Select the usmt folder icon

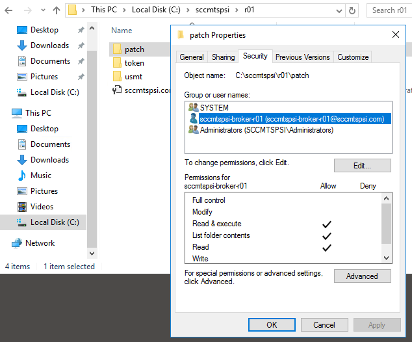pos(117,77)
